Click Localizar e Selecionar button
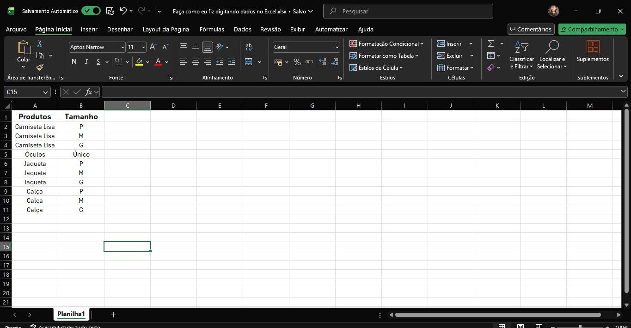 tap(552, 55)
